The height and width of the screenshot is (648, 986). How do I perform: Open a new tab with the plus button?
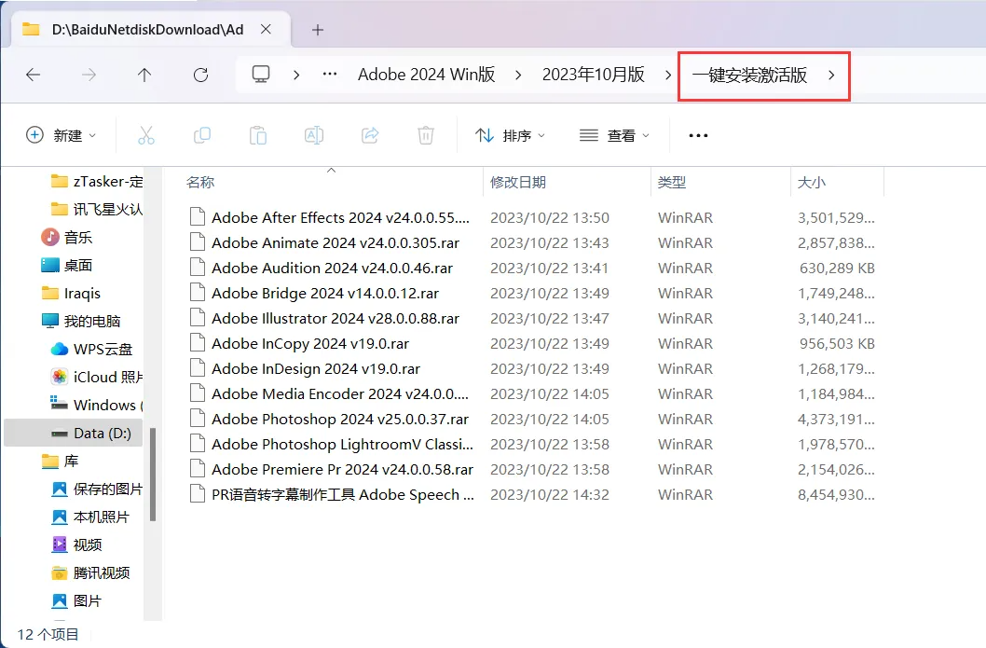[x=317, y=29]
